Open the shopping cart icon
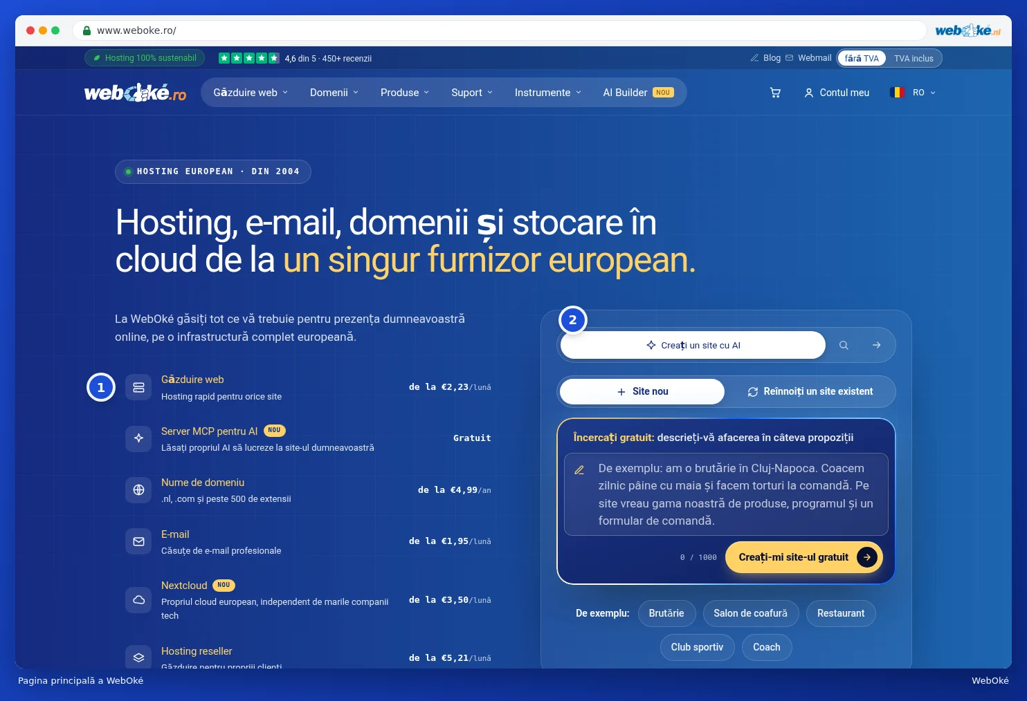Image resolution: width=1027 pixels, height=701 pixels. point(775,93)
